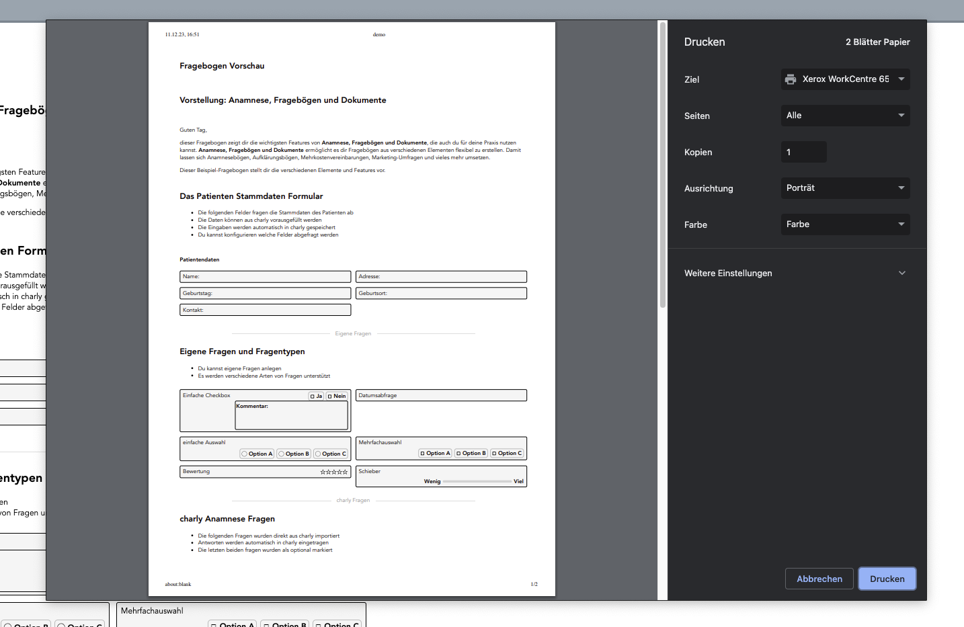964x627 pixels.
Task: Open the Farbe color mode dropdown
Action: pyautogui.click(x=846, y=224)
